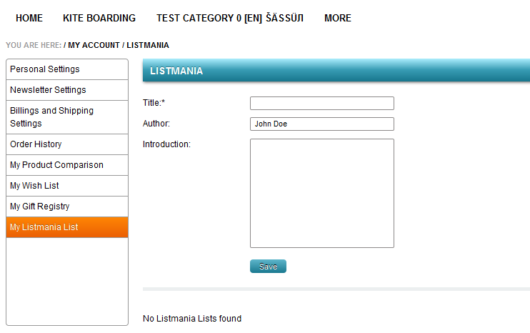Screen dimensions: 530x333
Task: Click the Listmania breadcrumb item
Action: coord(148,45)
